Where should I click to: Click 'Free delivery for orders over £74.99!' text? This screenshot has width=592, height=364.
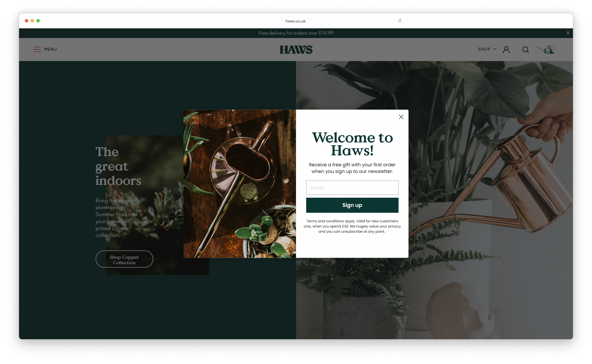296,33
